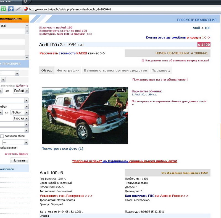The image size is (221, 218).
Task: Open the empty dropdown above 'возможен обмен'
Action: 14,130
